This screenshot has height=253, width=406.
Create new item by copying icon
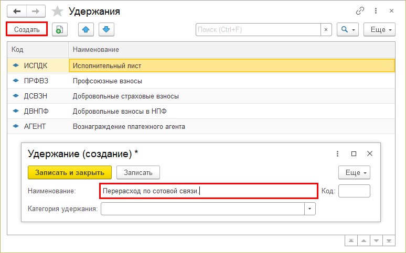point(60,29)
